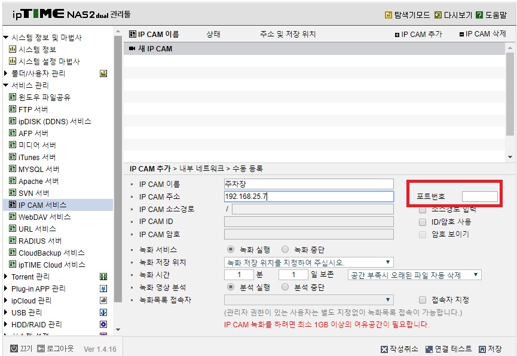Open ipCloud 관리 menu item
The width and height of the screenshot is (517, 356).
pyautogui.click(x=31, y=300)
